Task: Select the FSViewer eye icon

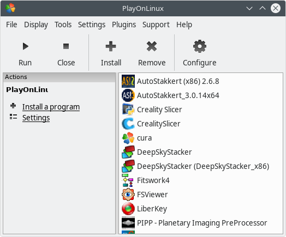Action: click(128, 195)
